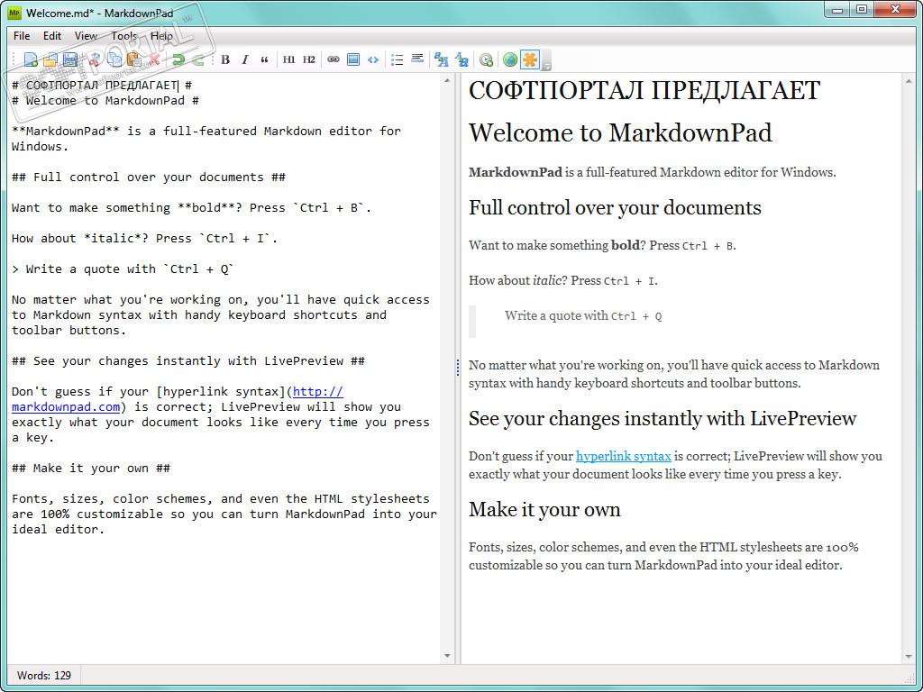Place cursor in '# Welcome to MarkdownPad #' line
Viewport: 923px width, 692px height.
click(x=105, y=101)
